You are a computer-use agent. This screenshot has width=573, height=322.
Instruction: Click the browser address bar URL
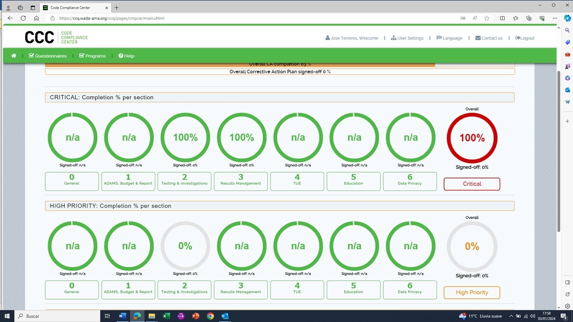(112, 18)
